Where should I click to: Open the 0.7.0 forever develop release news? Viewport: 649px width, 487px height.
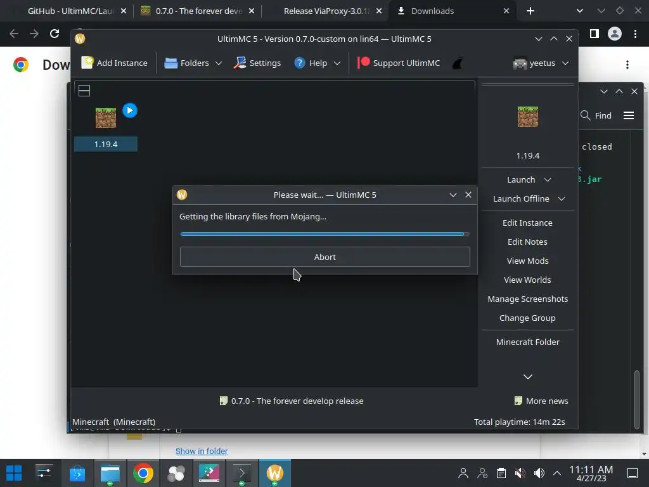pos(292,401)
